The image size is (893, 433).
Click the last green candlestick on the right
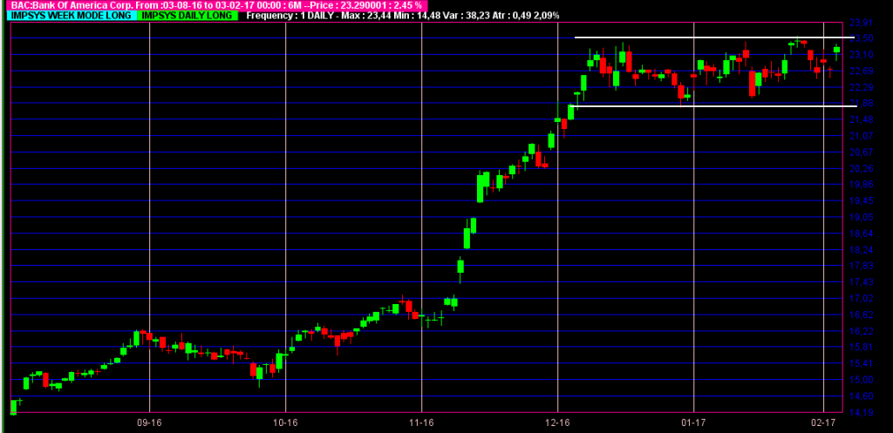click(836, 50)
